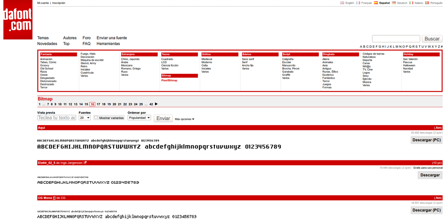The width and height of the screenshot is (446, 219).
Task: Open Chino, Japonés category
Action: pos(130,59)
